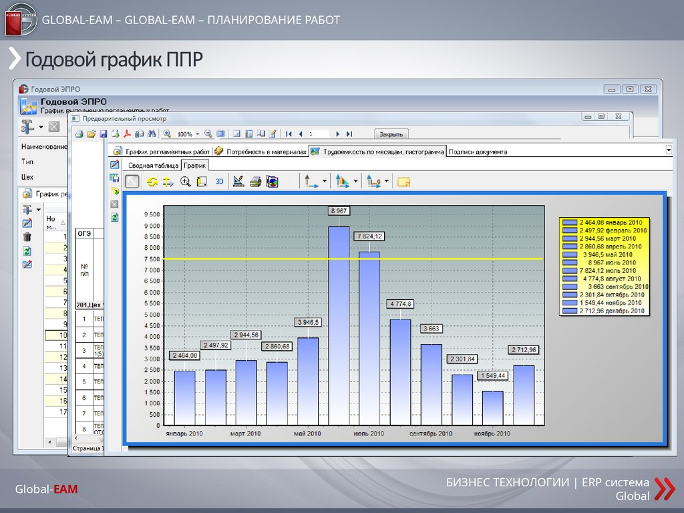Select the График sub-tab
The image size is (684, 513).
tap(194, 166)
